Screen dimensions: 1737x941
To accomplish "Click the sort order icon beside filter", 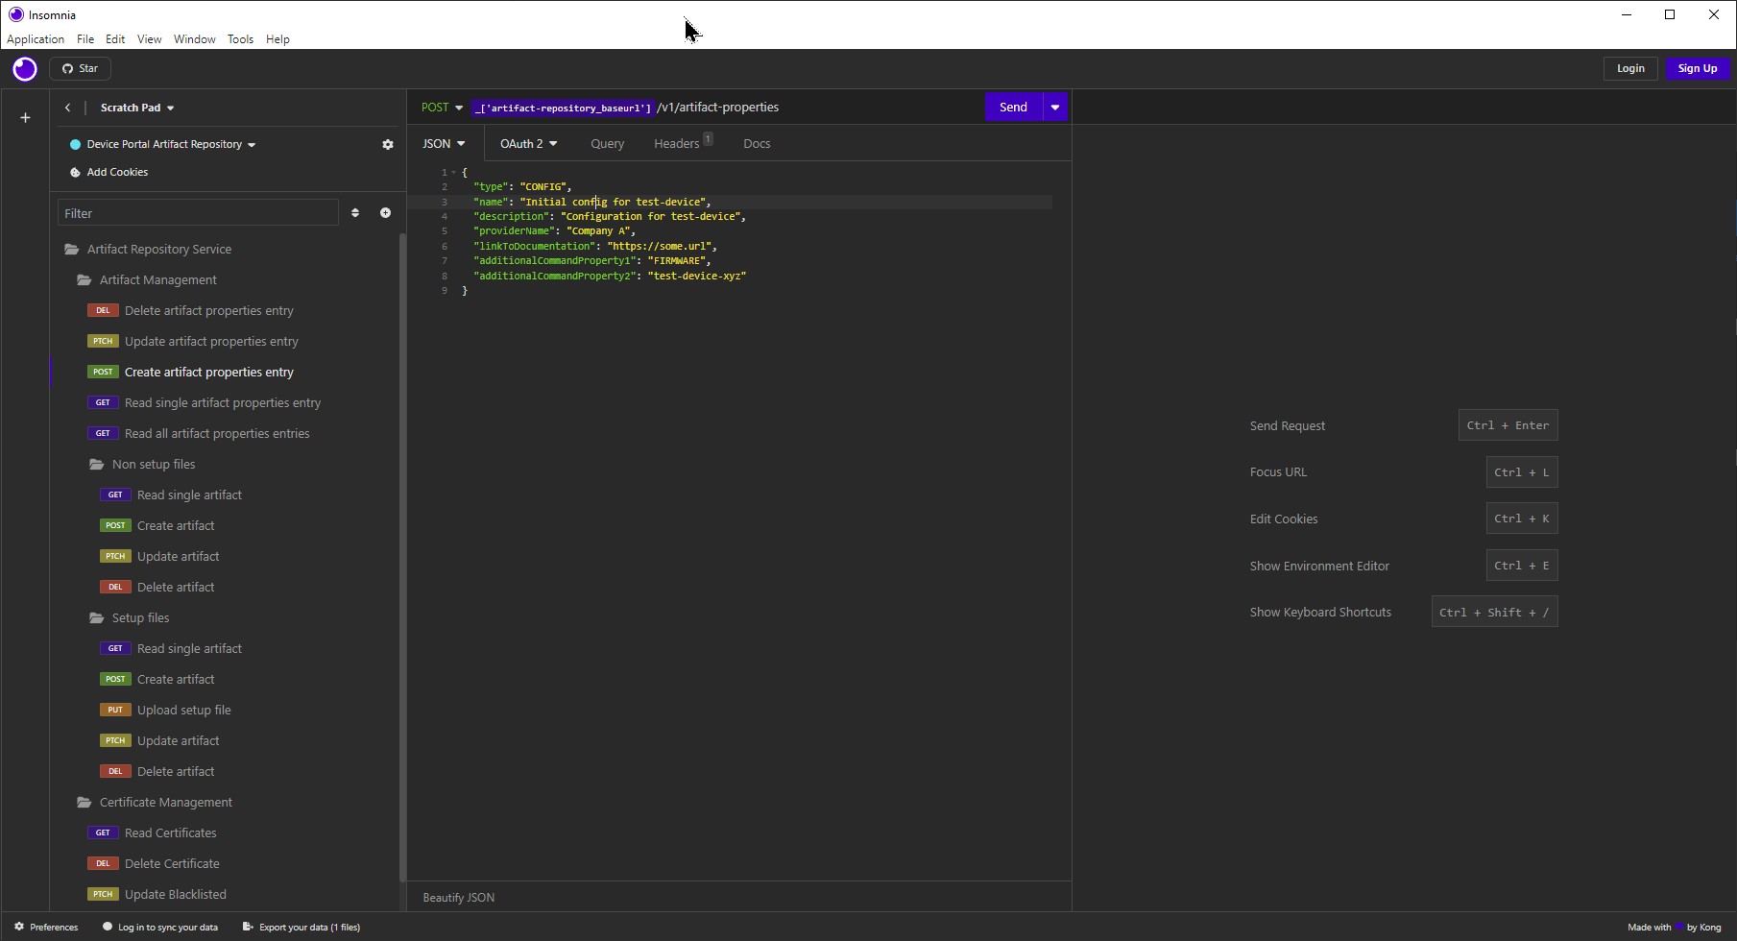I will pos(355,213).
